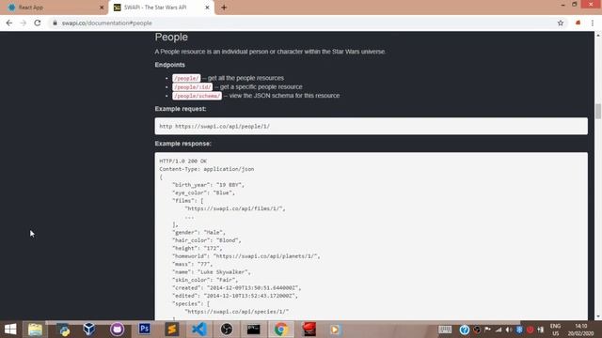Open the blue help tray icon
This screenshot has width=602, height=338.
click(x=464, y=330)
